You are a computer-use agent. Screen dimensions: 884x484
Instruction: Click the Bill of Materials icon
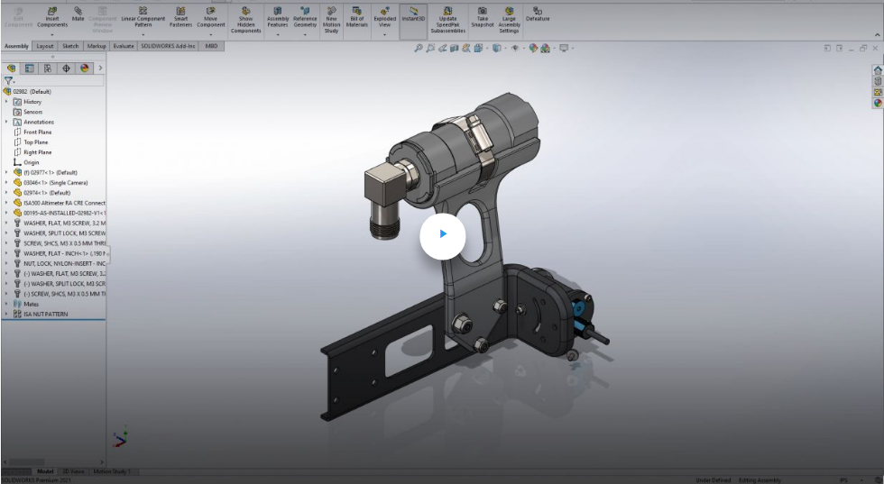[x=357, y=11]
